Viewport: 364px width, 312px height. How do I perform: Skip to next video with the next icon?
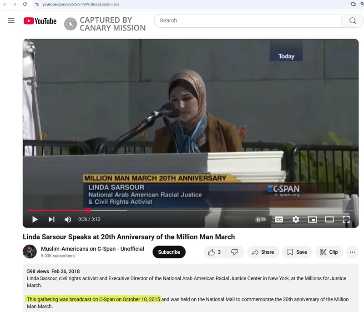coord(51,219)
